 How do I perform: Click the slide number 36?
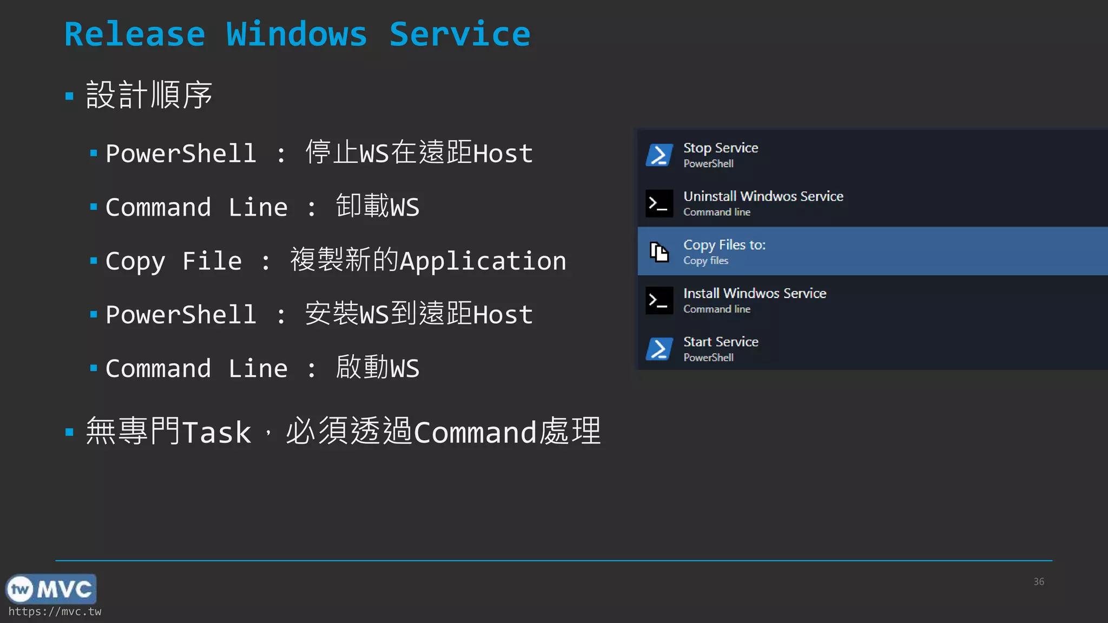[x=1039, y=582]
